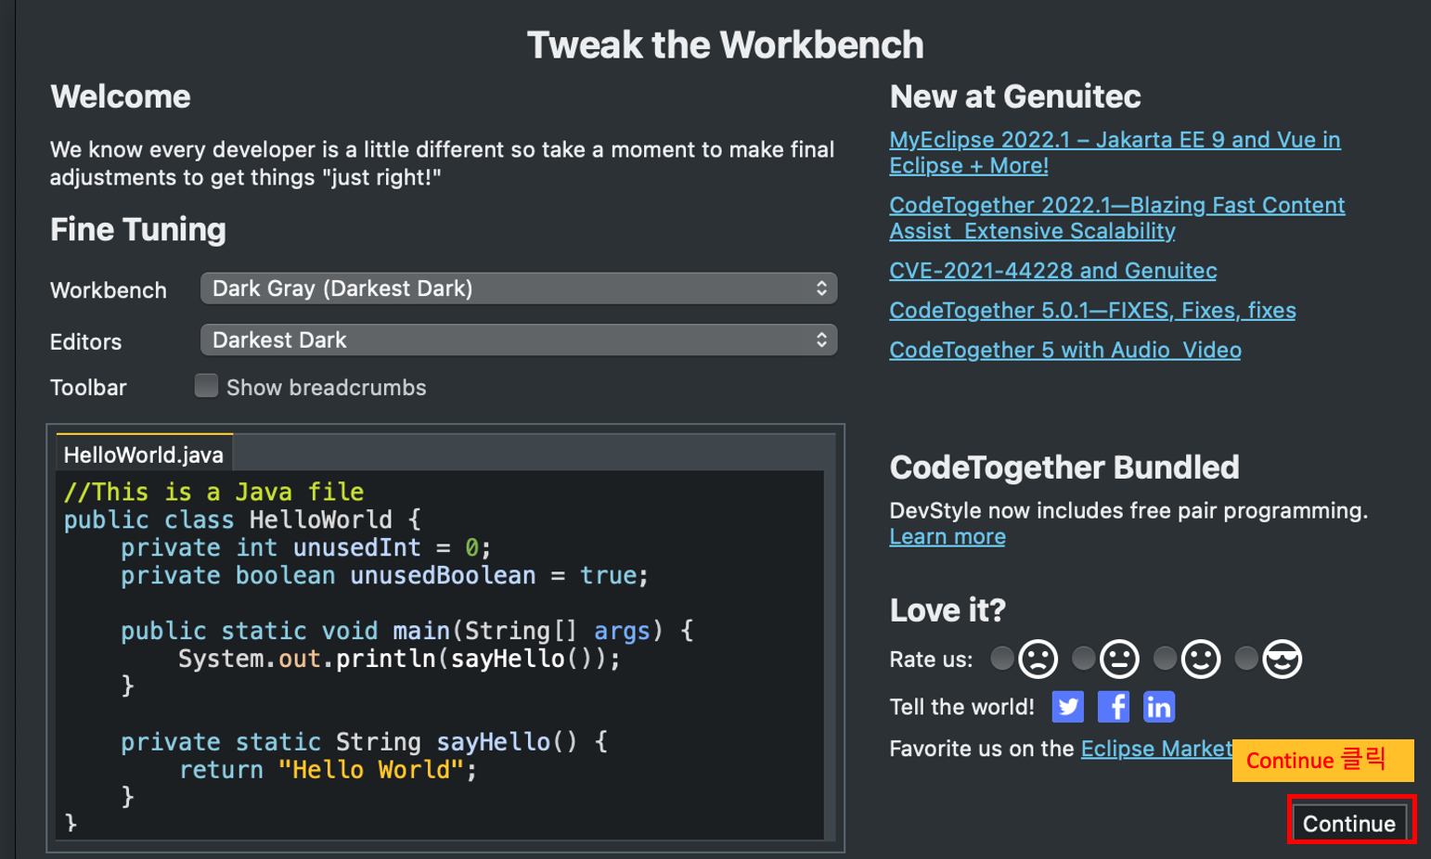Click the Learn more link

click(948, 537)
